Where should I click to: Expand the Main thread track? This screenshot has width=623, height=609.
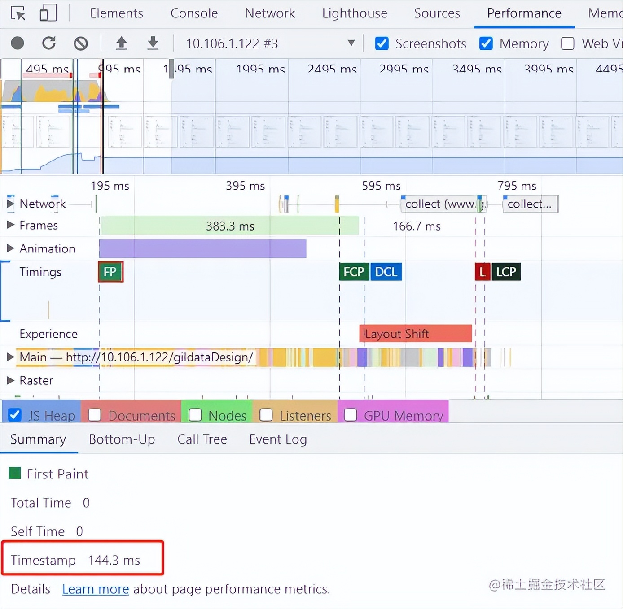pyautogui.click(x=10, y=357)
